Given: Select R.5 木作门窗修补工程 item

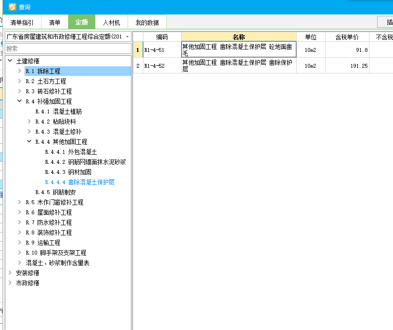Looking at the screenshot, I should (x=54, y=202).
